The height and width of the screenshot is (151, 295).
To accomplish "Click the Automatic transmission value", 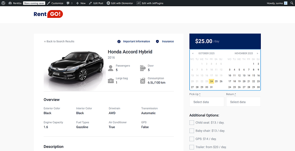I will 148,113.
